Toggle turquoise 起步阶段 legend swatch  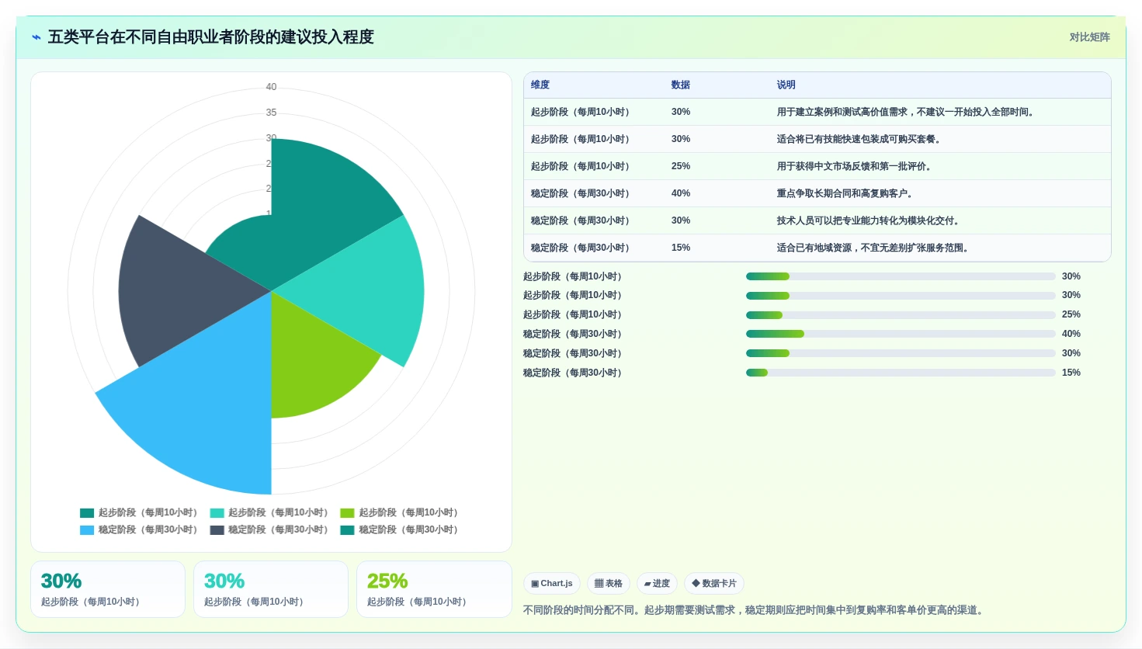(217, 513)
